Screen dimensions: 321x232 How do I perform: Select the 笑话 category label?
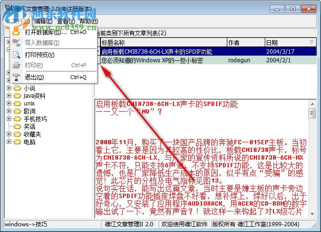[x=29, y=127]
